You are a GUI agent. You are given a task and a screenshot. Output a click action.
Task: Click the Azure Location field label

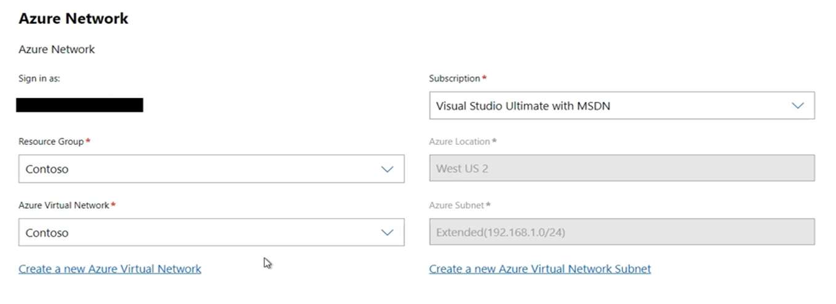[x=459, y=142]
